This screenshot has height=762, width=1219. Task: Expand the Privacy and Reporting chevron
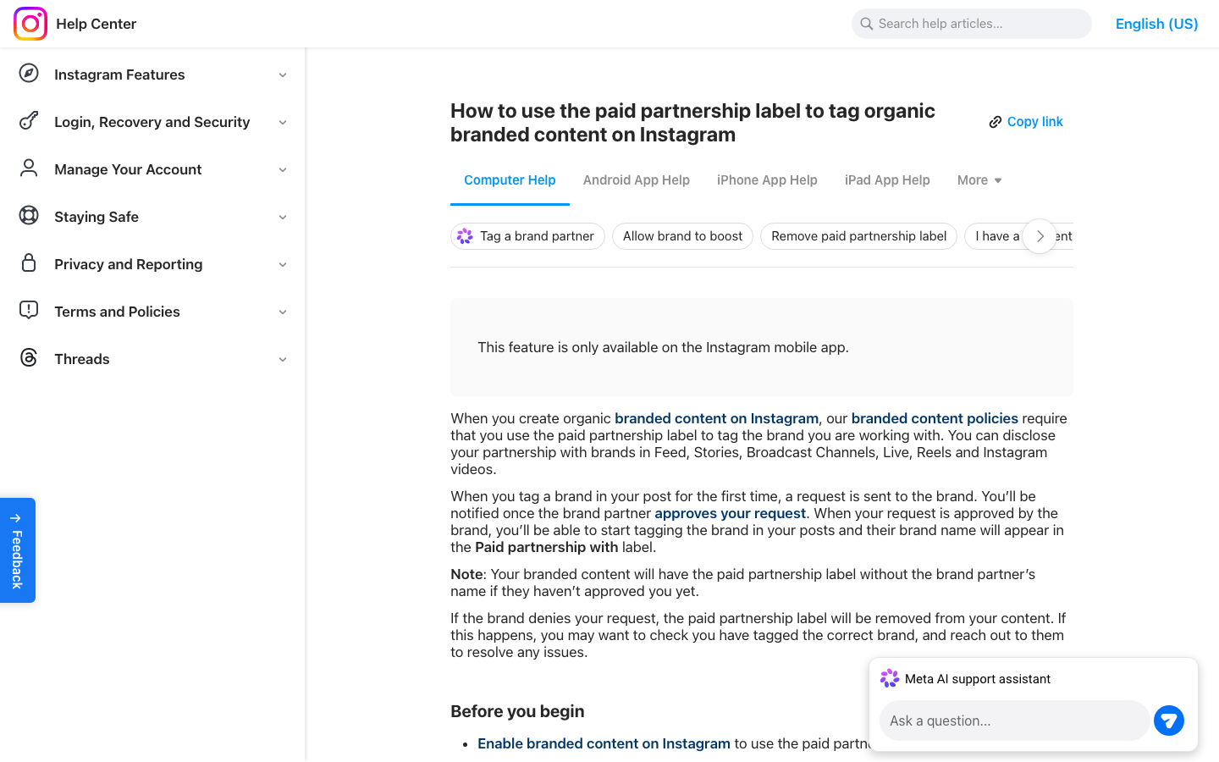click(x=283, y=264)
